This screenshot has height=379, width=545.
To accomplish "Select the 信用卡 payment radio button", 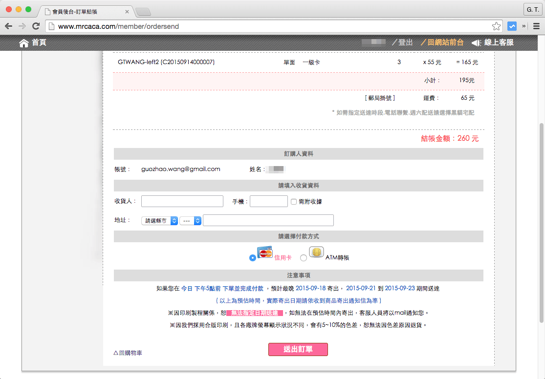I will tap(252, 257).
